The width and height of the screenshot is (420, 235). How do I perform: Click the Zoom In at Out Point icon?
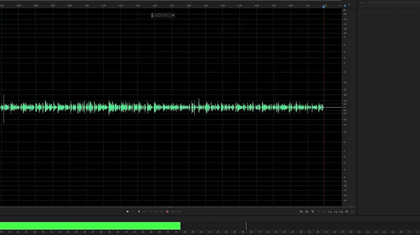335,212
